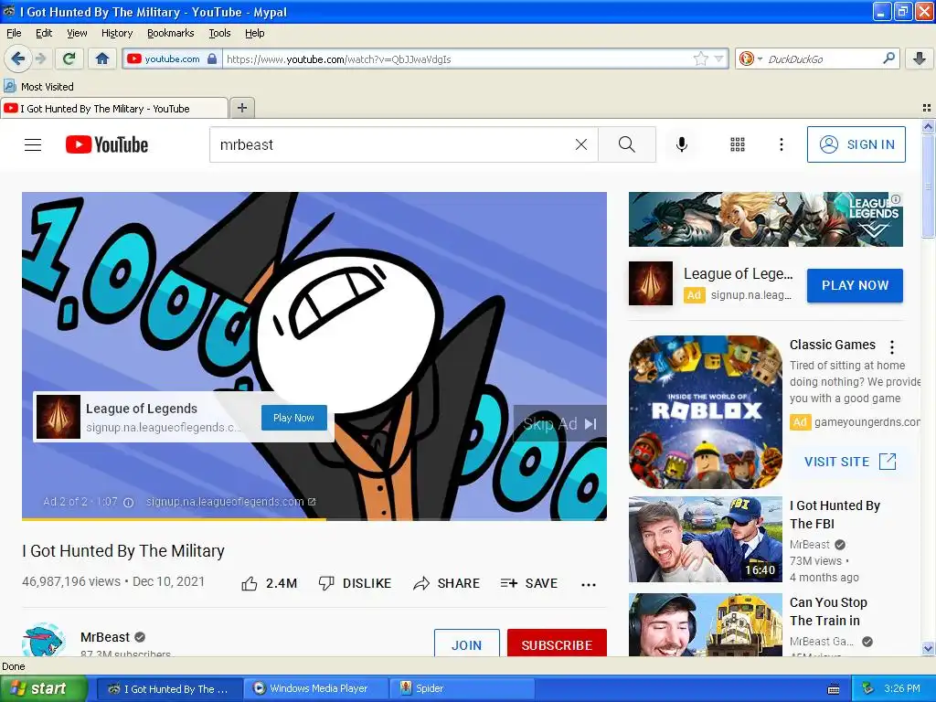Click the magnifier in the DuckDuckGo box

(888, 58)
